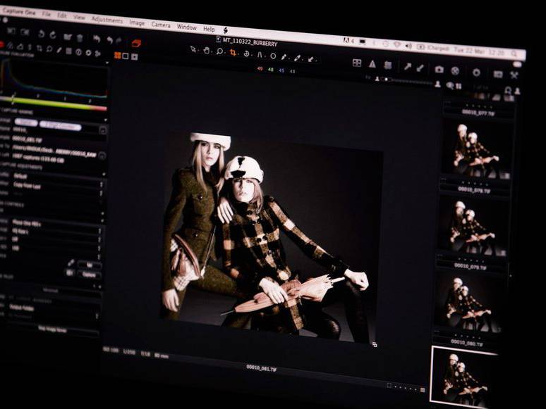The width and height of the screenshot is (546, 409).
Task: Click the filename label 00010_081.TIF below viewer
Action: point(261,368)
